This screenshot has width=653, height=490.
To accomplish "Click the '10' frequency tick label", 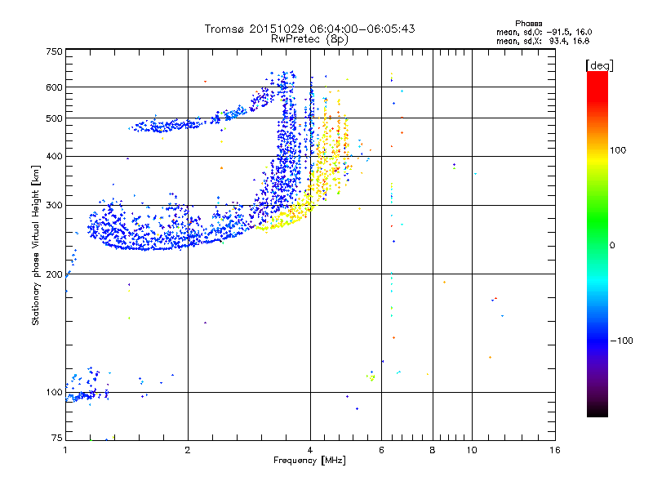I will pyautogui.click(x=472, y=450).
